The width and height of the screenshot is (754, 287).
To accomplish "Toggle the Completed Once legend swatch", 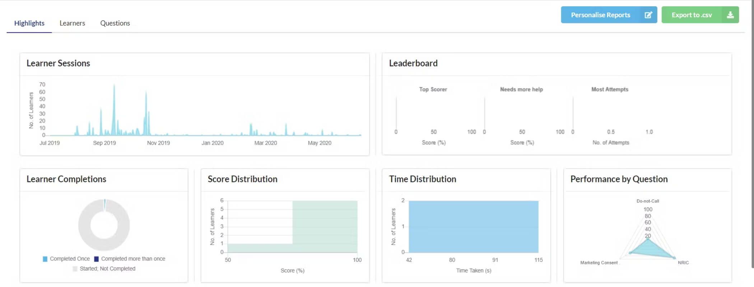I will [x=45, y=259].
